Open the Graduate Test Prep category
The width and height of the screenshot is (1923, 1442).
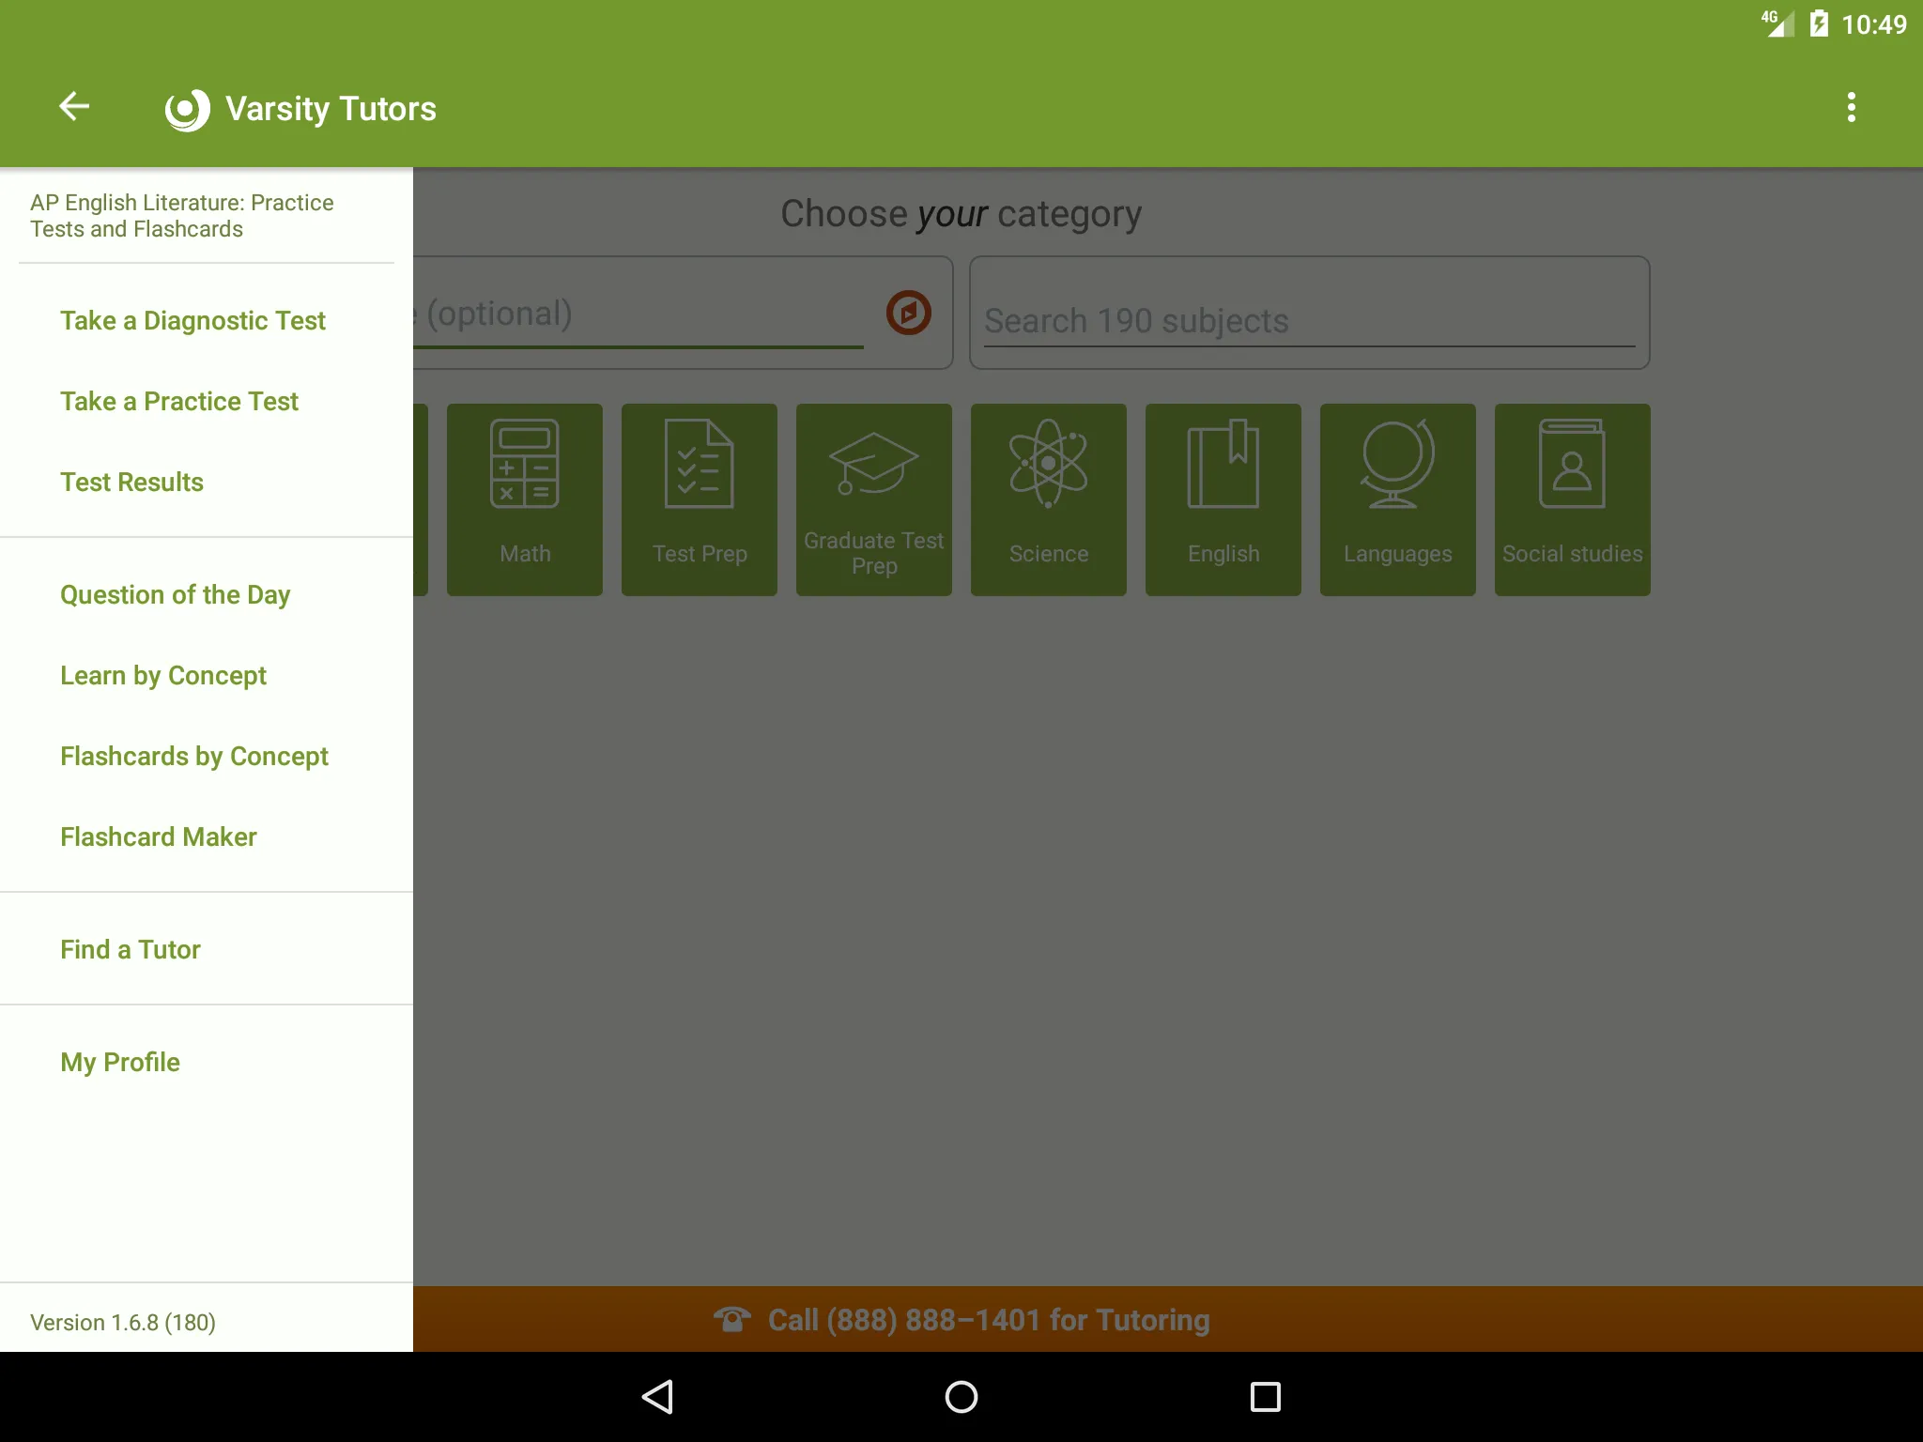pos(873,499)
